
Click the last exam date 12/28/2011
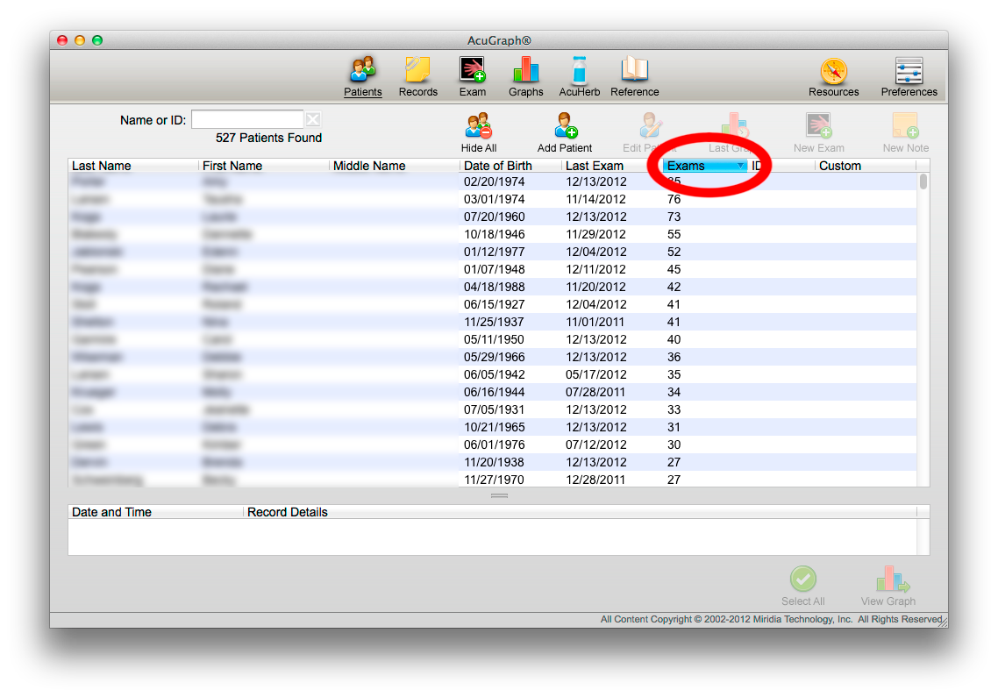pyautogui.click(x=596, y=480)
